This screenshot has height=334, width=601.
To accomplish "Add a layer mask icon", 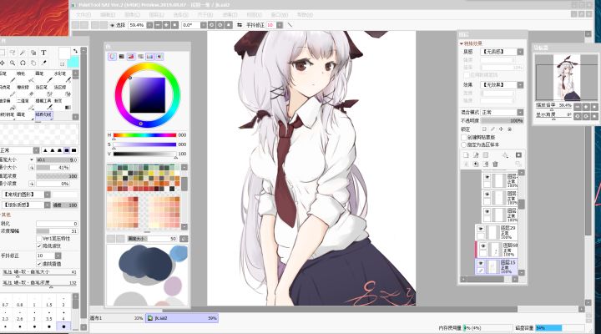I will click(x=518, y=155).
